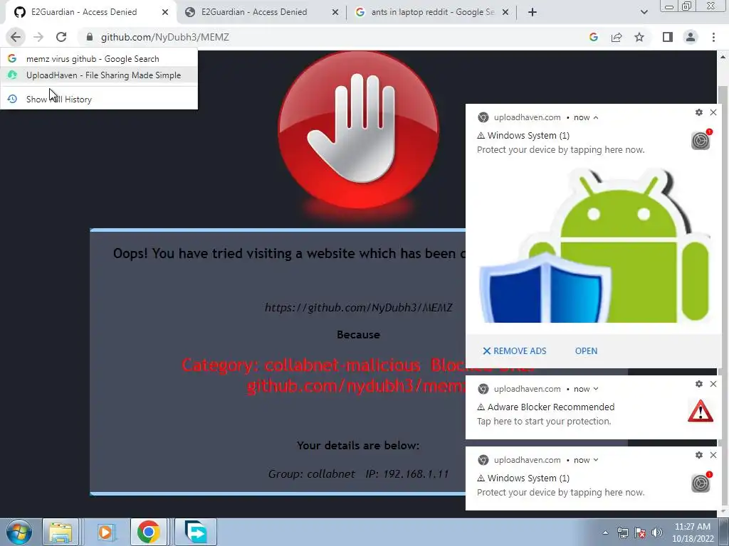The image size is (729, 546).
Task: Click the network icon in the system tray
Action: (x=622, y=532)
